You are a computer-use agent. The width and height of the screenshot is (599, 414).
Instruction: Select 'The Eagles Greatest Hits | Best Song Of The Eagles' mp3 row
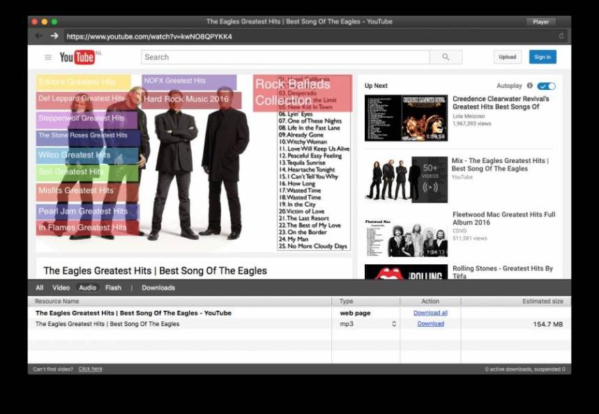(300, 324)
